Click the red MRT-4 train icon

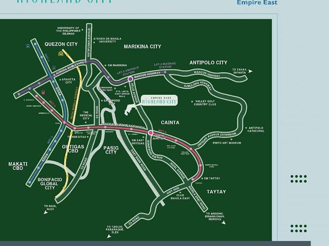tap(43, 92)
